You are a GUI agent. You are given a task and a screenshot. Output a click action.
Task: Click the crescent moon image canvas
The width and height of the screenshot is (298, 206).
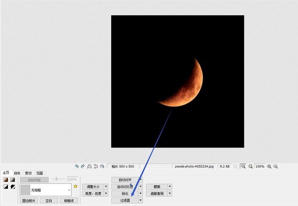point(178,81)
